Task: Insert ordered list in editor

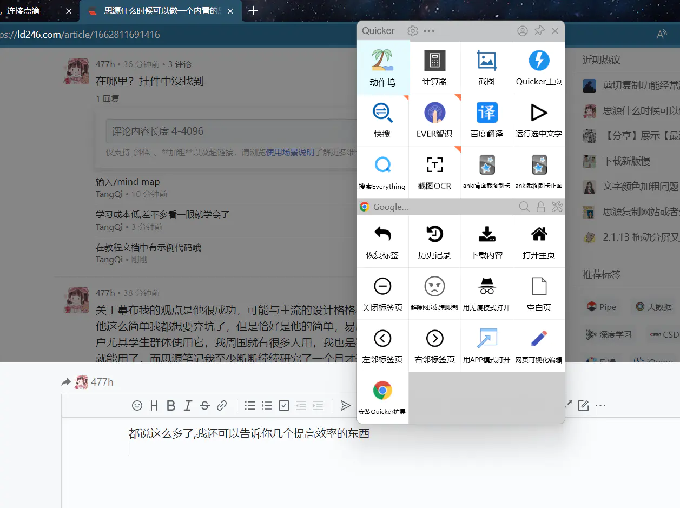Action: [267, 405]
